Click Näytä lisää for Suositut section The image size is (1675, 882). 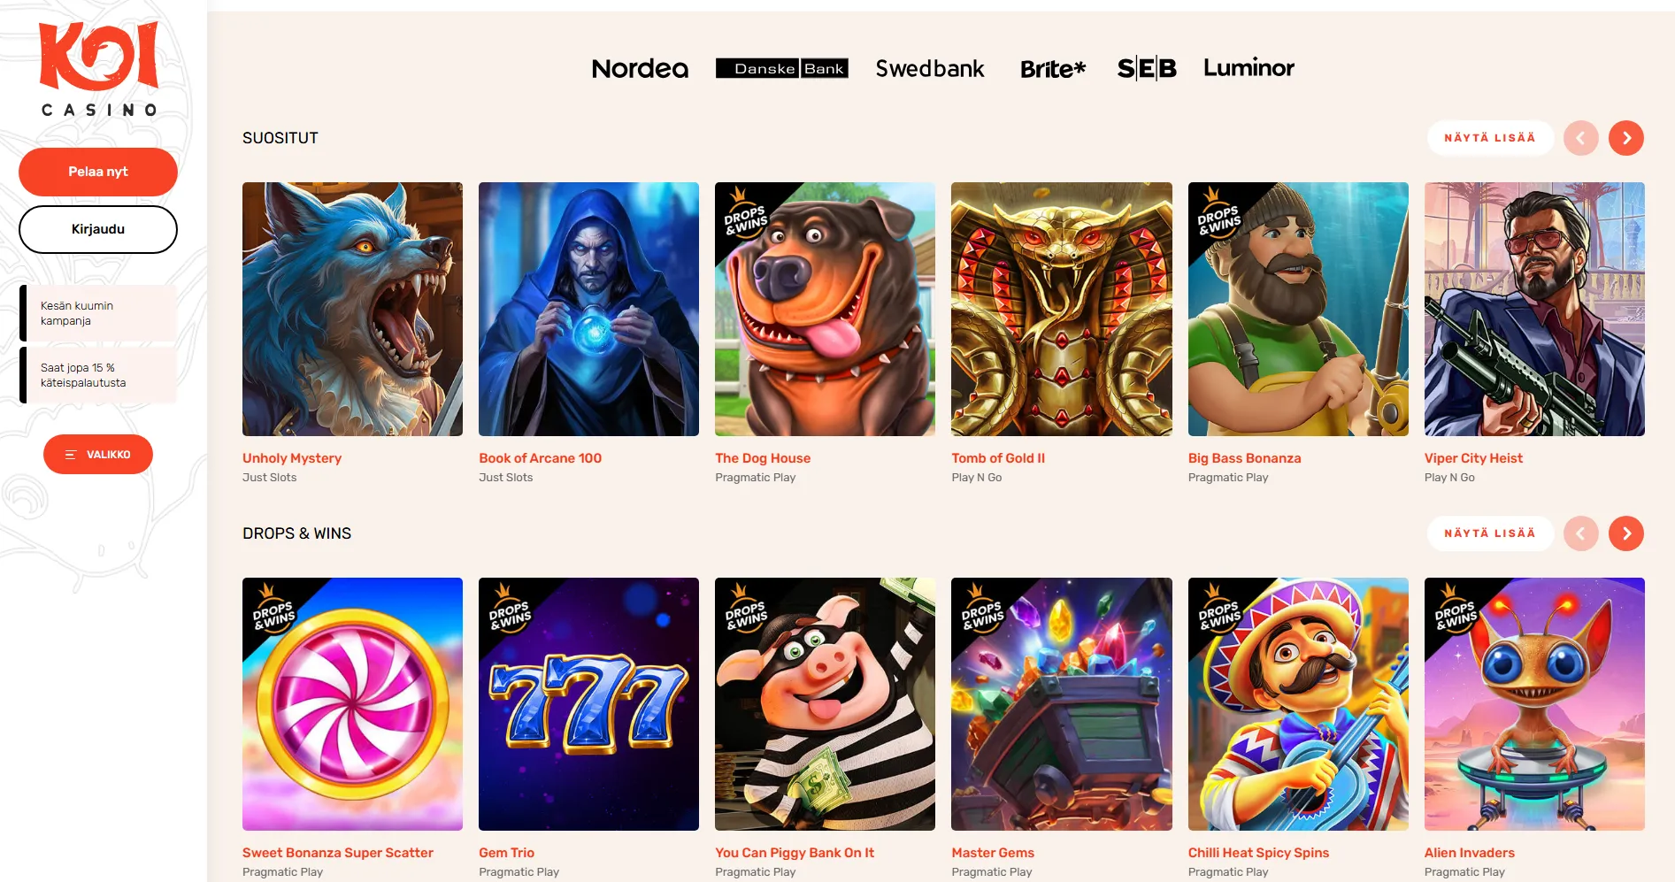1490,138
